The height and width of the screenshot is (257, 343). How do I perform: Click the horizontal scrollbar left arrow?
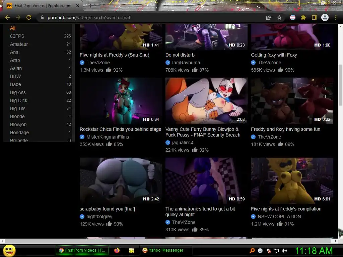(2, 241)
